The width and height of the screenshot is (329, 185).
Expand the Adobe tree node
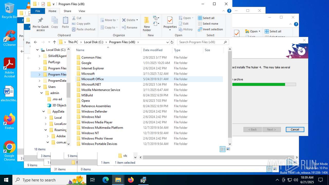click(x=48, y=136)
